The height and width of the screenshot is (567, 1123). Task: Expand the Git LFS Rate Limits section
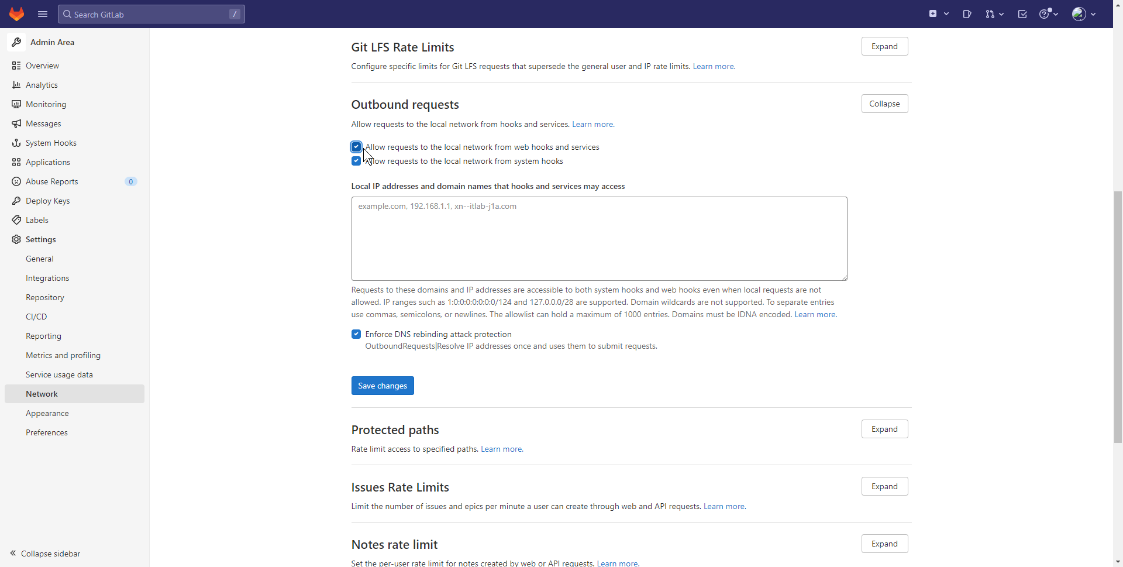(x=884, y=46)
